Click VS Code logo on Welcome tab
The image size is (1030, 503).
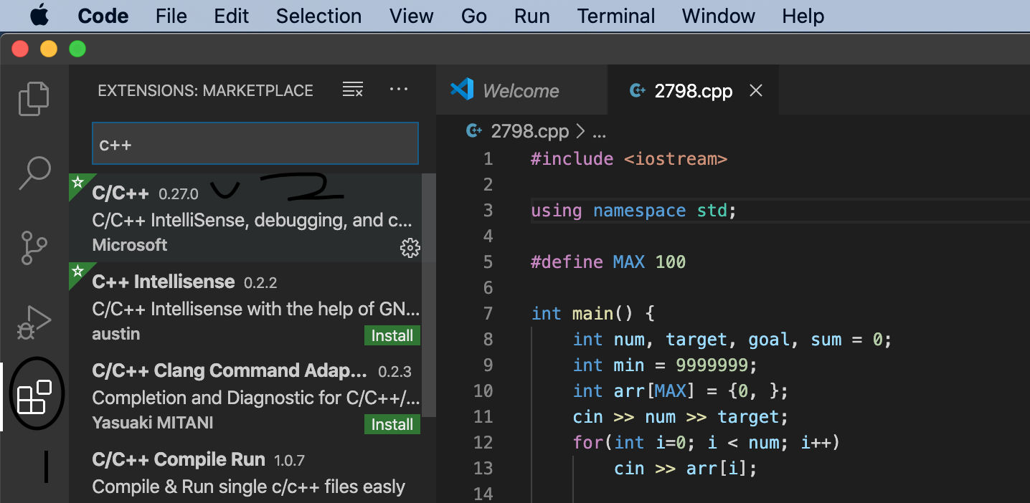click(x=462, y=90)
